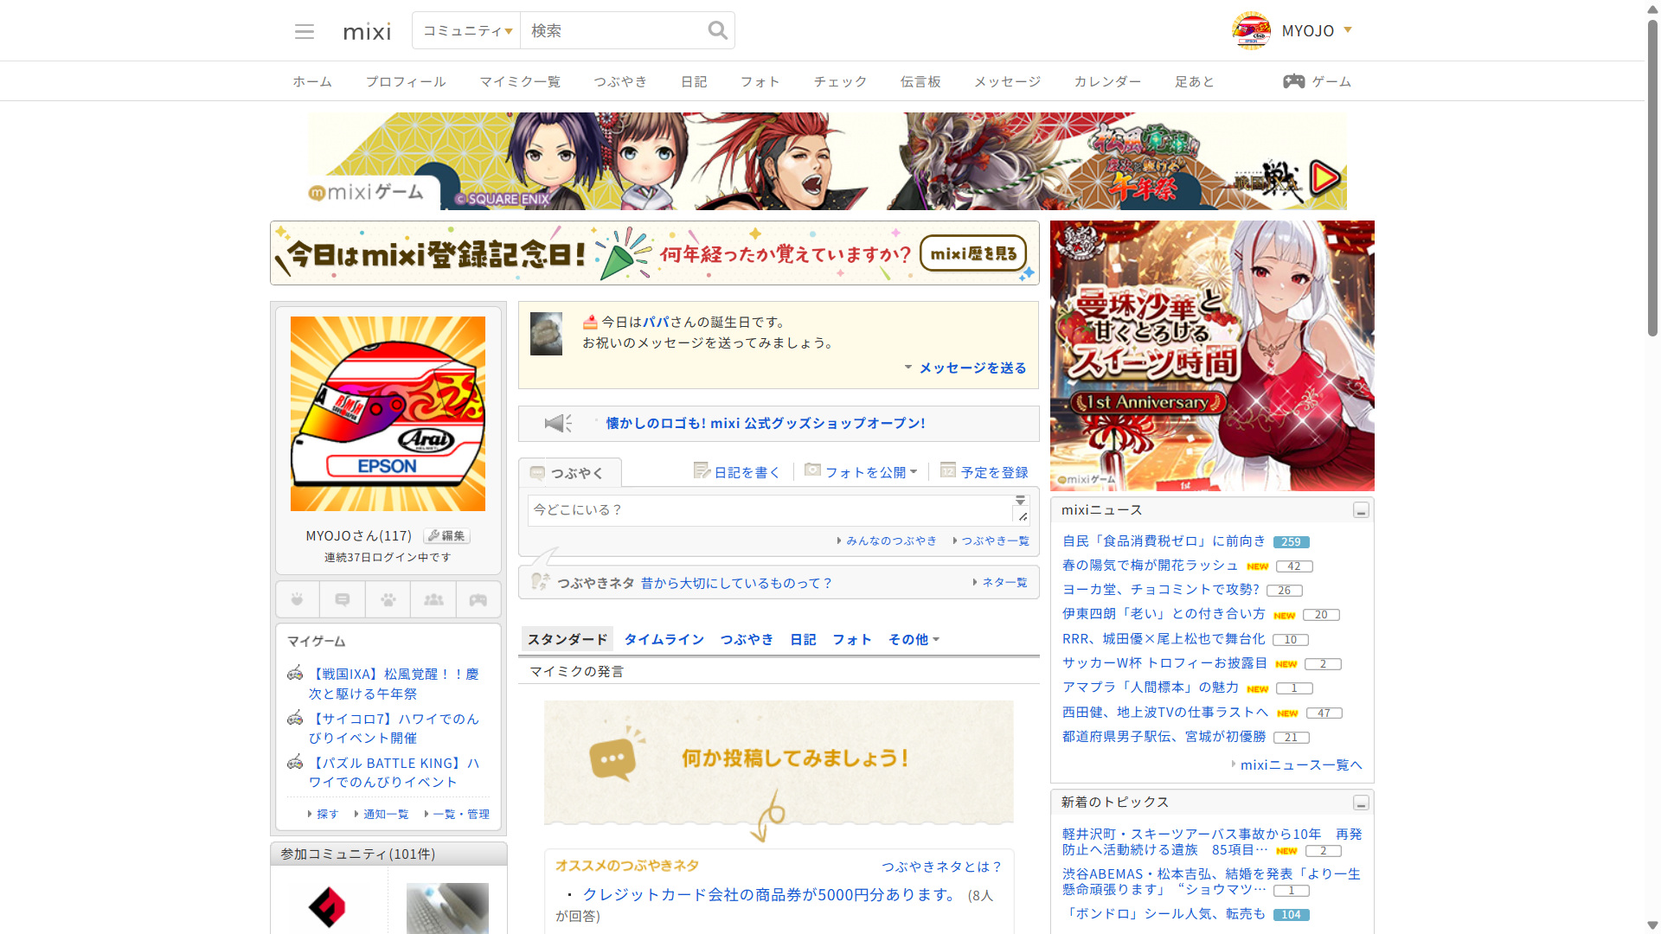The image size is (1661, 934).
Task: Click the mixi歴を見る button
Action: coord(973,253)
